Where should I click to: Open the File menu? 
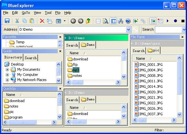tap(6, 13)
